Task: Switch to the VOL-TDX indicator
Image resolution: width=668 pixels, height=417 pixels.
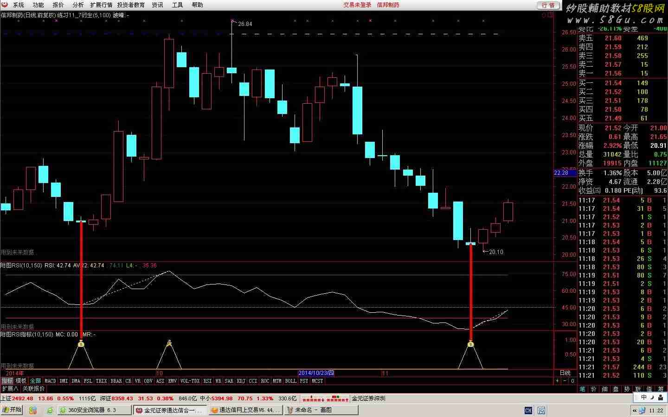Action: pos(190,381)
